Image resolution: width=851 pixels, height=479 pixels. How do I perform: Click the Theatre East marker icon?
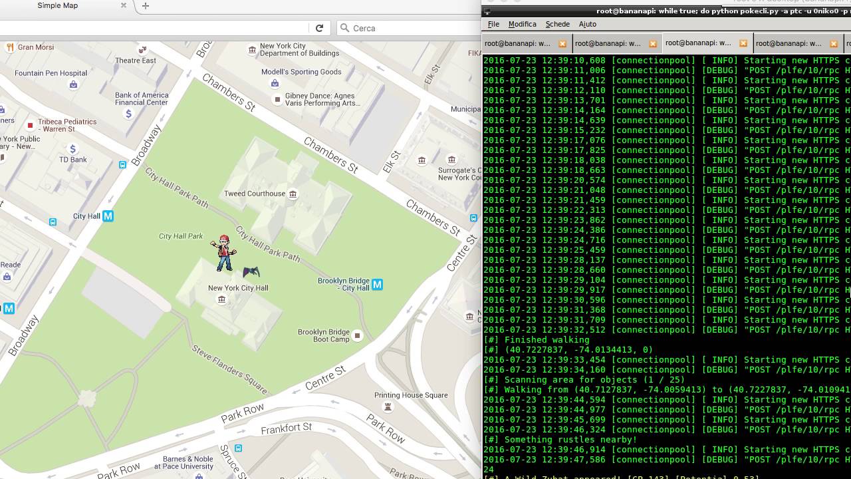[x=142, y=51]
